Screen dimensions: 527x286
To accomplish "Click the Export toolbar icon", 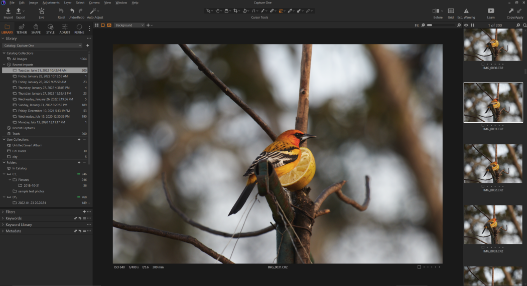I will pyautogui.click(x=19, y=12).
